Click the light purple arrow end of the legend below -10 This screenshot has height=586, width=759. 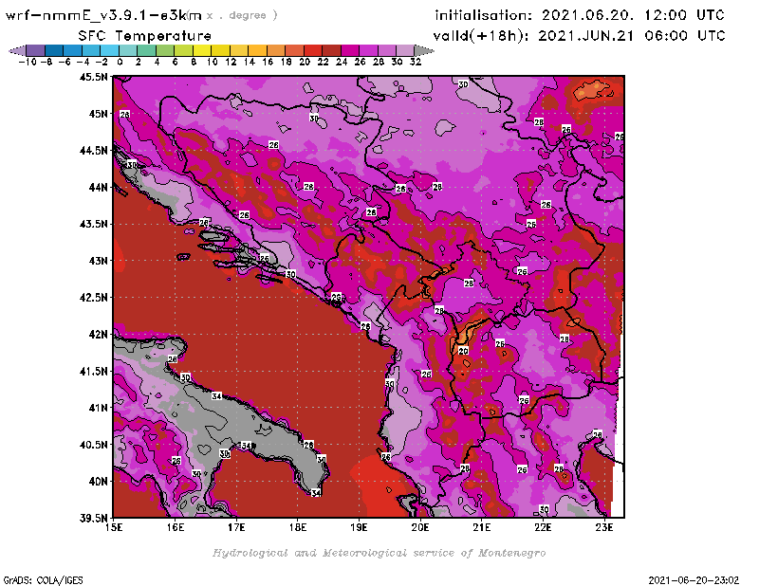click(x=18, y=51)
